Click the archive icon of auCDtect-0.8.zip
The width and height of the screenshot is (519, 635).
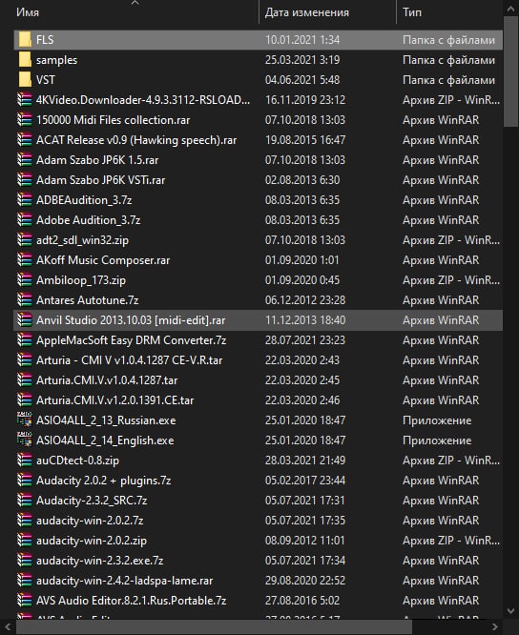pos(24,461)
